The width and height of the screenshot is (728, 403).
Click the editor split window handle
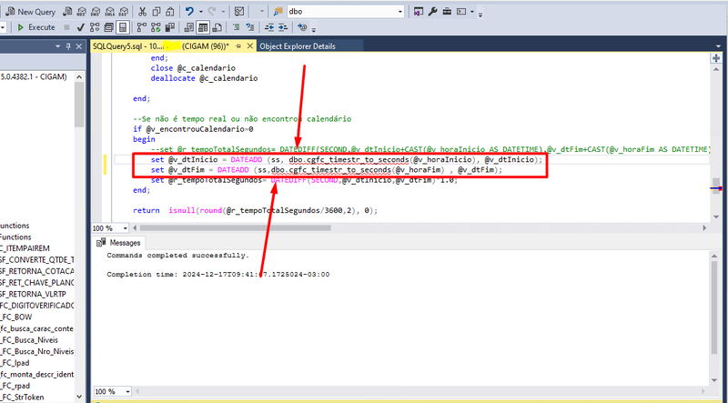[716, 58]
